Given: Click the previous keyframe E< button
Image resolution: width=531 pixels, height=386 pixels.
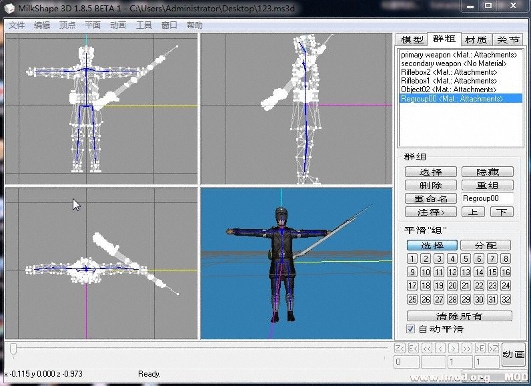Looking at the screenshot, I should pos(413,348).
